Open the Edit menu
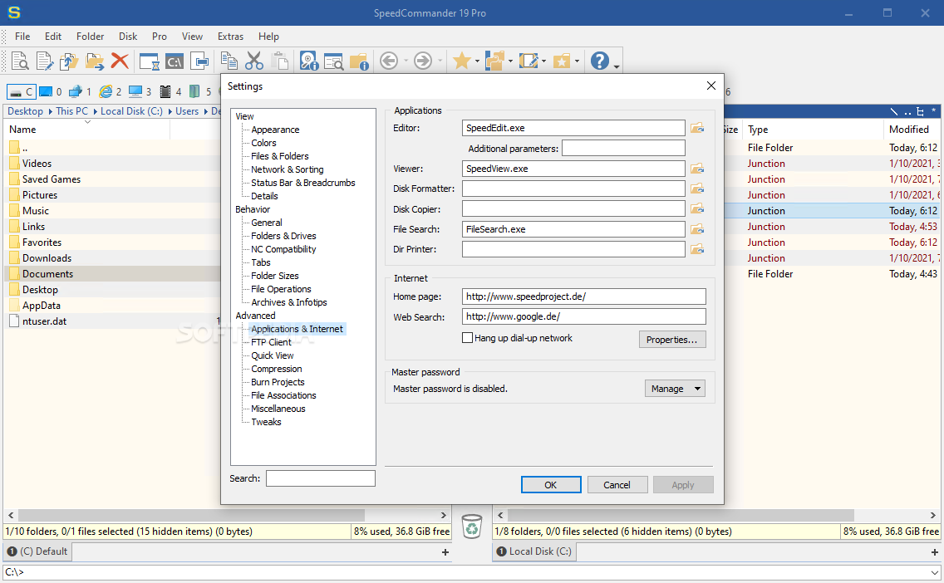Viewport: 944px width, 583px height. [x=53, y=37]
